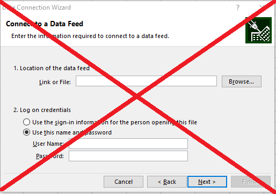Focus the Link or File text box

point(146,81)
